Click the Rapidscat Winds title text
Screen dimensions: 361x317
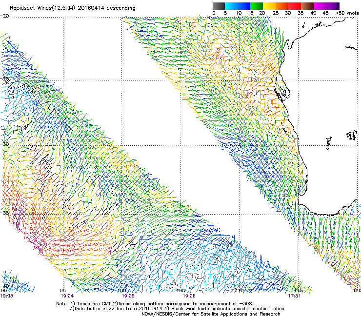(73, 8)
